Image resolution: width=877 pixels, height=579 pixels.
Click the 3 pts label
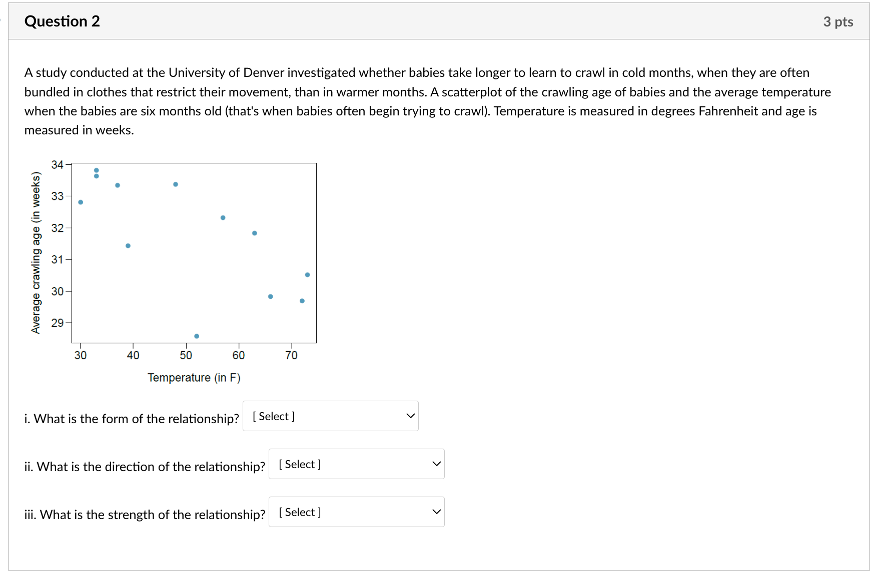tap(838, 22)
